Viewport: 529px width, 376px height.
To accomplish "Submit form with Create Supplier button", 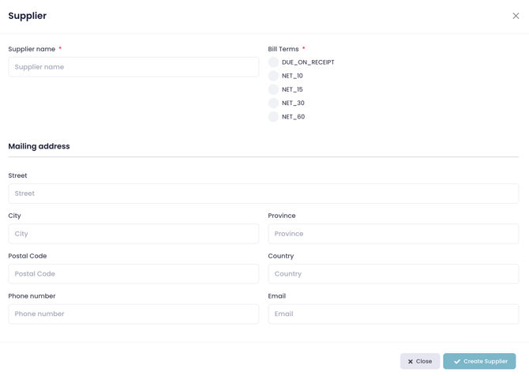I will point(479,362).
